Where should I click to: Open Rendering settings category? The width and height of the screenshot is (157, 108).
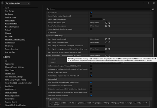tap(9, 36)
